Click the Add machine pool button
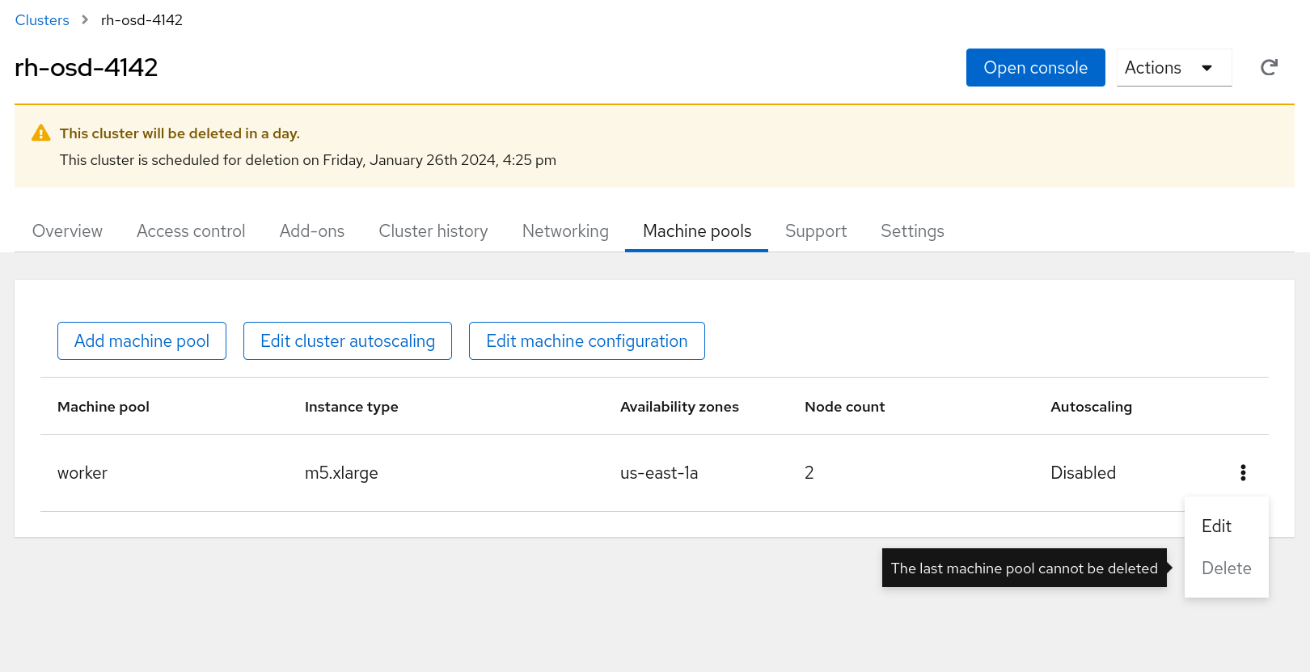This screenshot has height=672, width=1310. pyautogui.click(x=142, y=341)
